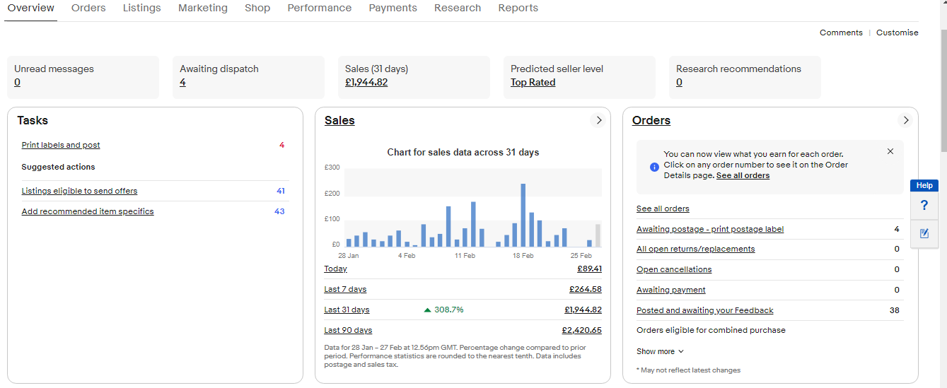The image size is (947, 388).
Task: Open Print labels and post task
Action: (61, 145)
